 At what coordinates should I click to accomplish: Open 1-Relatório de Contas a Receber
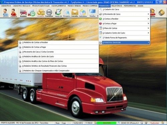click(x=58, y=42)
